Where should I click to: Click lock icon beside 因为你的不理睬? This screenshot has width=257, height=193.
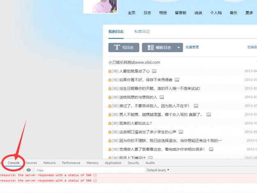coord(110,141)
